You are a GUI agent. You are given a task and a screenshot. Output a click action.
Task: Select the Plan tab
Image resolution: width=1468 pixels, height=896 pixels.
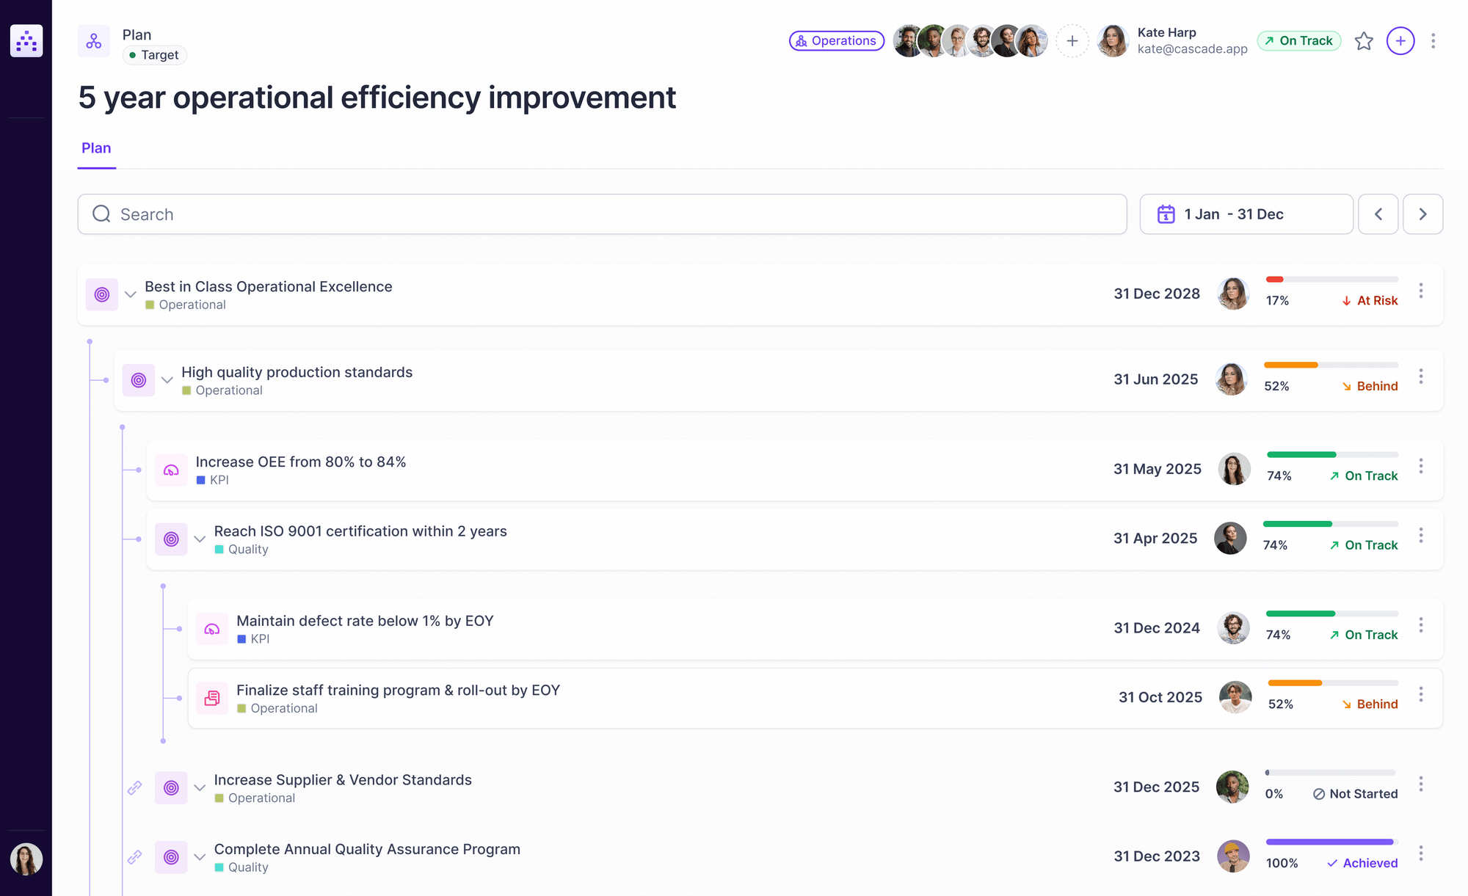pyautogui.click(x=96, y=148)
